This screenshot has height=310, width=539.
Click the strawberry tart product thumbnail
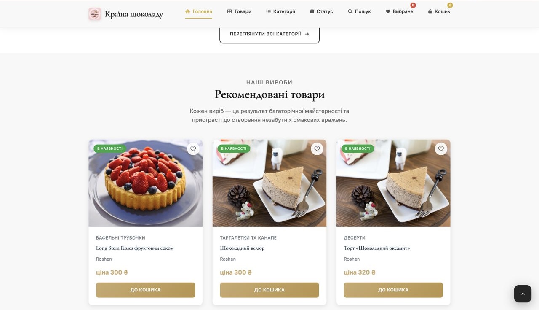coord(145,183)
